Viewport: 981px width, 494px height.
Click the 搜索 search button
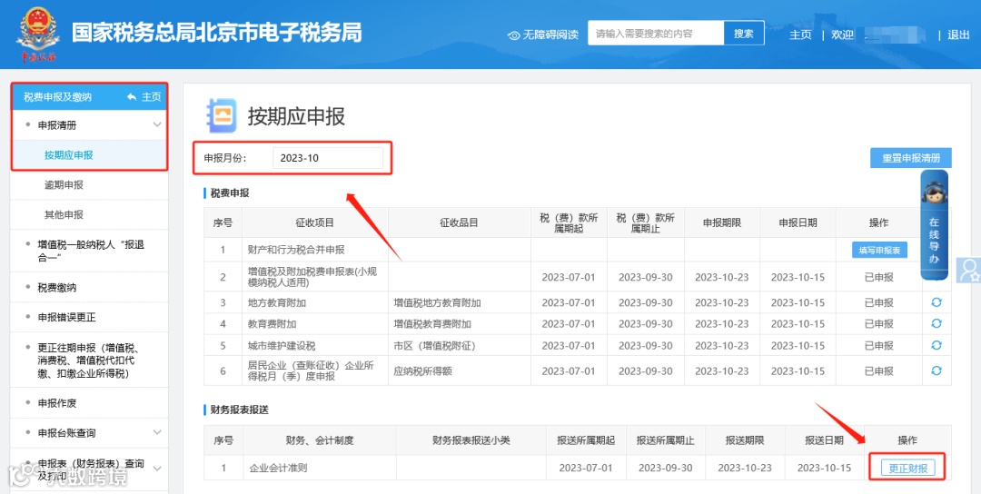(x=744, y=34)
